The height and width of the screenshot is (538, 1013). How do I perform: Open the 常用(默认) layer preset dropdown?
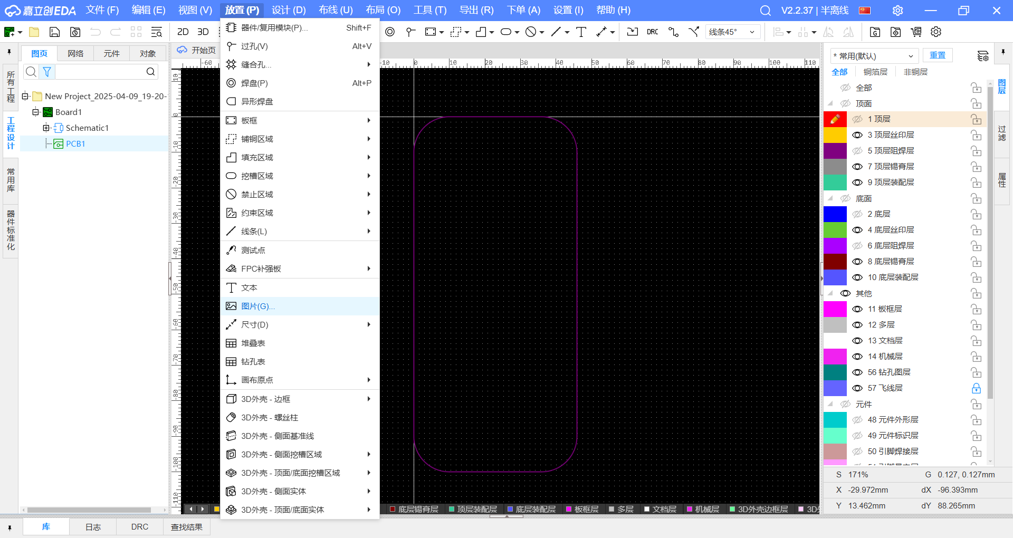[x=874, y=56]
